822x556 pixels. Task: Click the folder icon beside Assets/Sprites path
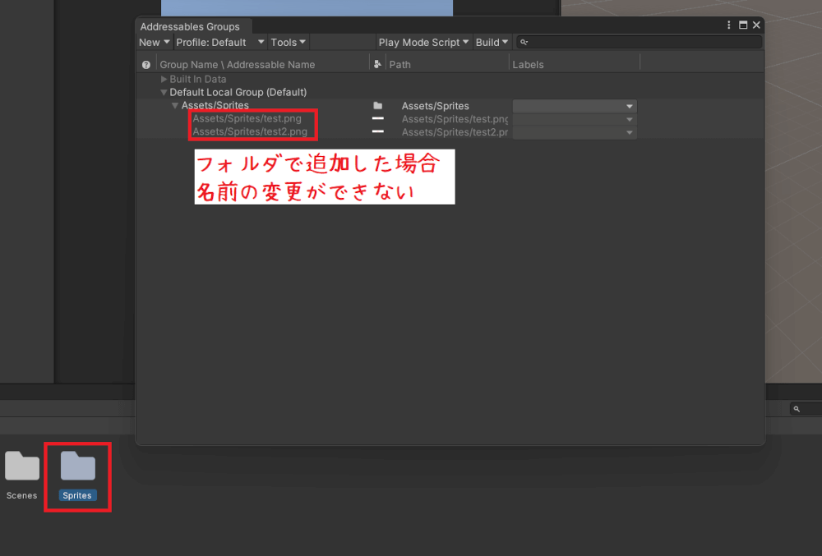(376, 106)
